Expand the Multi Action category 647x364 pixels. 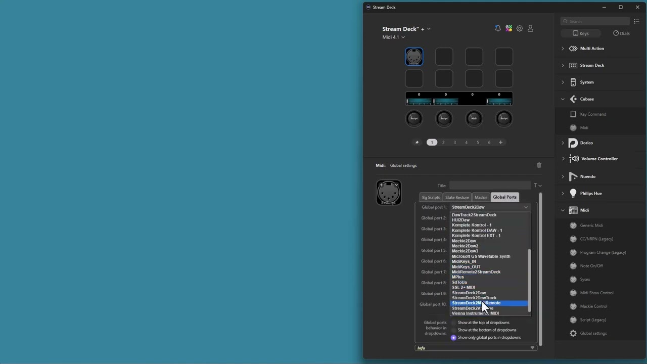(x=563, y=49)
